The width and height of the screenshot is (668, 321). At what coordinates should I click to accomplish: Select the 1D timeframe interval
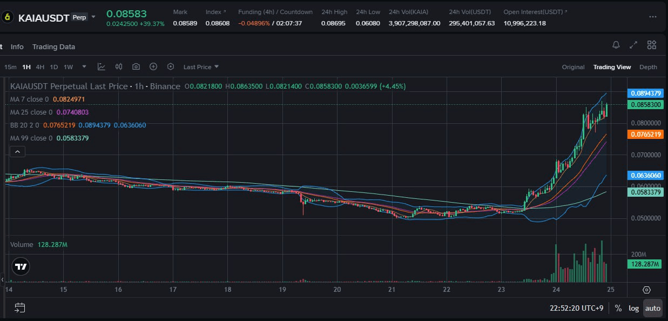53,66
